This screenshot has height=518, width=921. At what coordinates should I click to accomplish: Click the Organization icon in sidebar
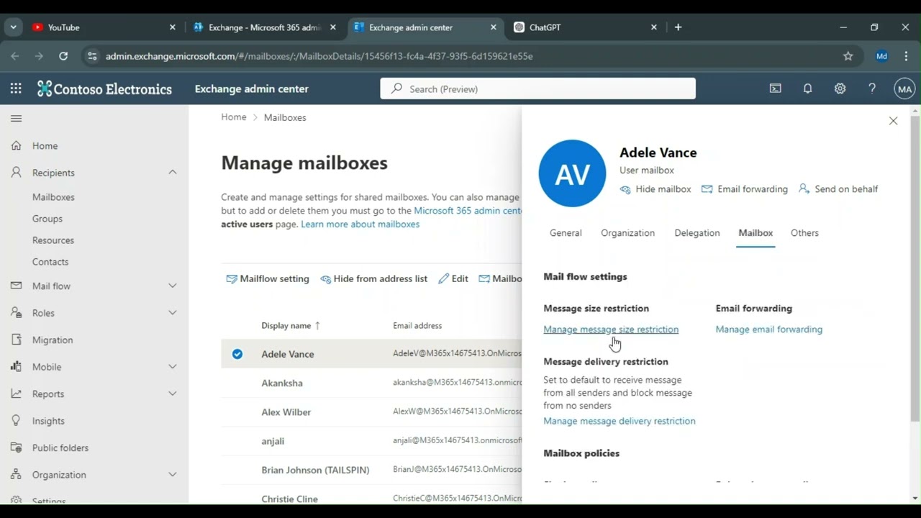(17, 475)
